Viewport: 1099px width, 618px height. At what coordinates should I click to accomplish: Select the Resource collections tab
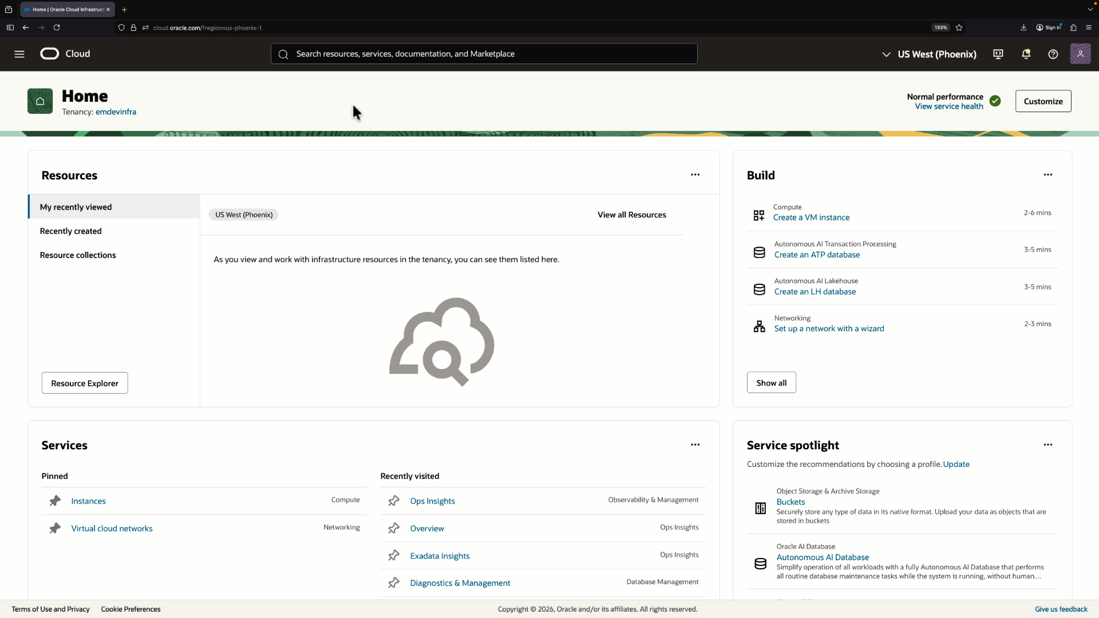78,255
